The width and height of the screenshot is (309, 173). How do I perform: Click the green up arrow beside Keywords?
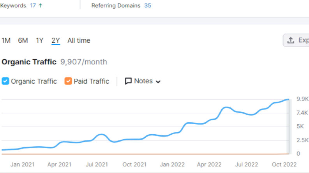pos(41,5)
